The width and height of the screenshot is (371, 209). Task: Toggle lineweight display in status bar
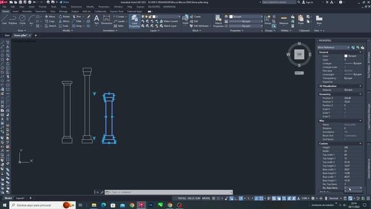(269, 198)
